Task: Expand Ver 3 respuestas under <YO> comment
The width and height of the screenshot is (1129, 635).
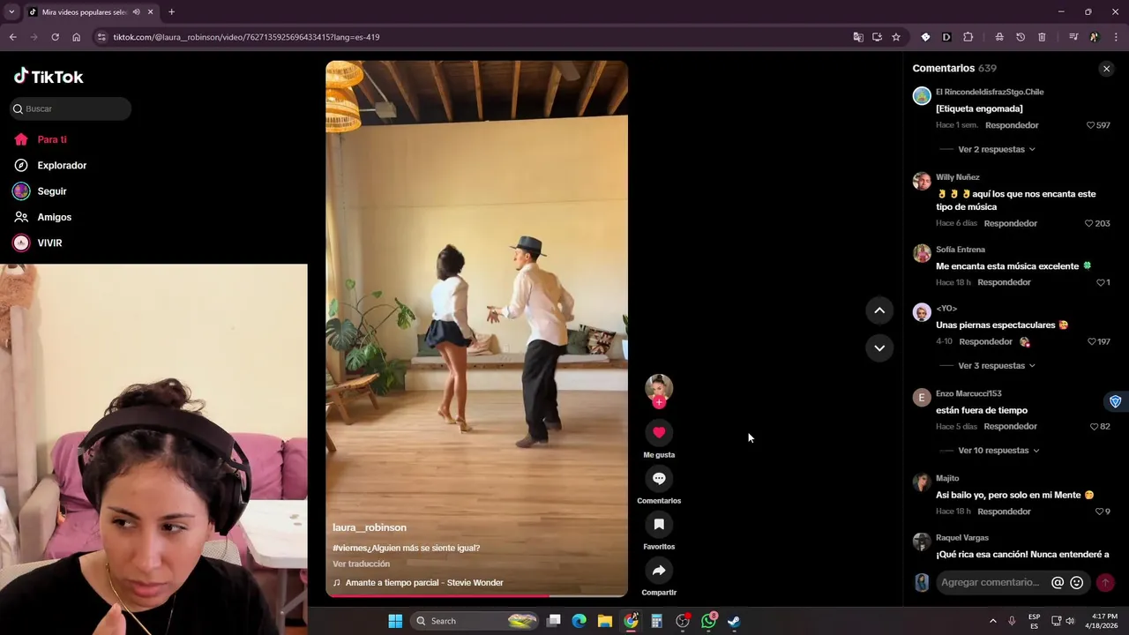Action: [x=997, y=365]
